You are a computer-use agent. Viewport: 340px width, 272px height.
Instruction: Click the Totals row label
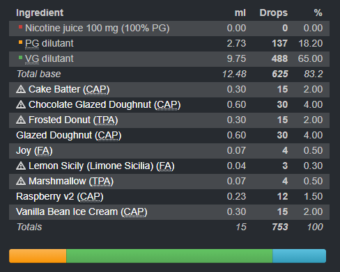(29, 227)
